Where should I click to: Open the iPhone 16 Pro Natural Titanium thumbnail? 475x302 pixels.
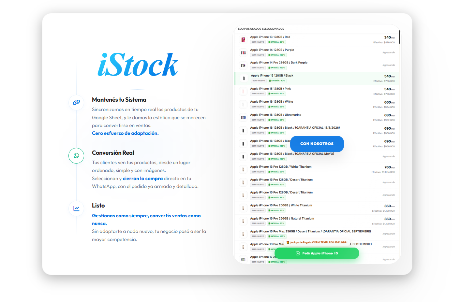243,221
